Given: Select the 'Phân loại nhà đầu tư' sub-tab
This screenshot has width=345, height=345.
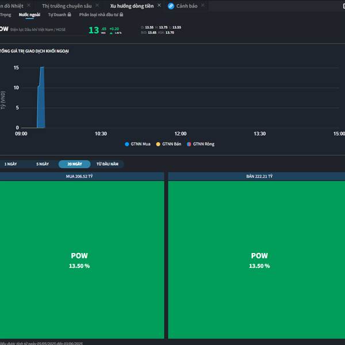Looking at the screenshot, I should [x=98, y=15].
